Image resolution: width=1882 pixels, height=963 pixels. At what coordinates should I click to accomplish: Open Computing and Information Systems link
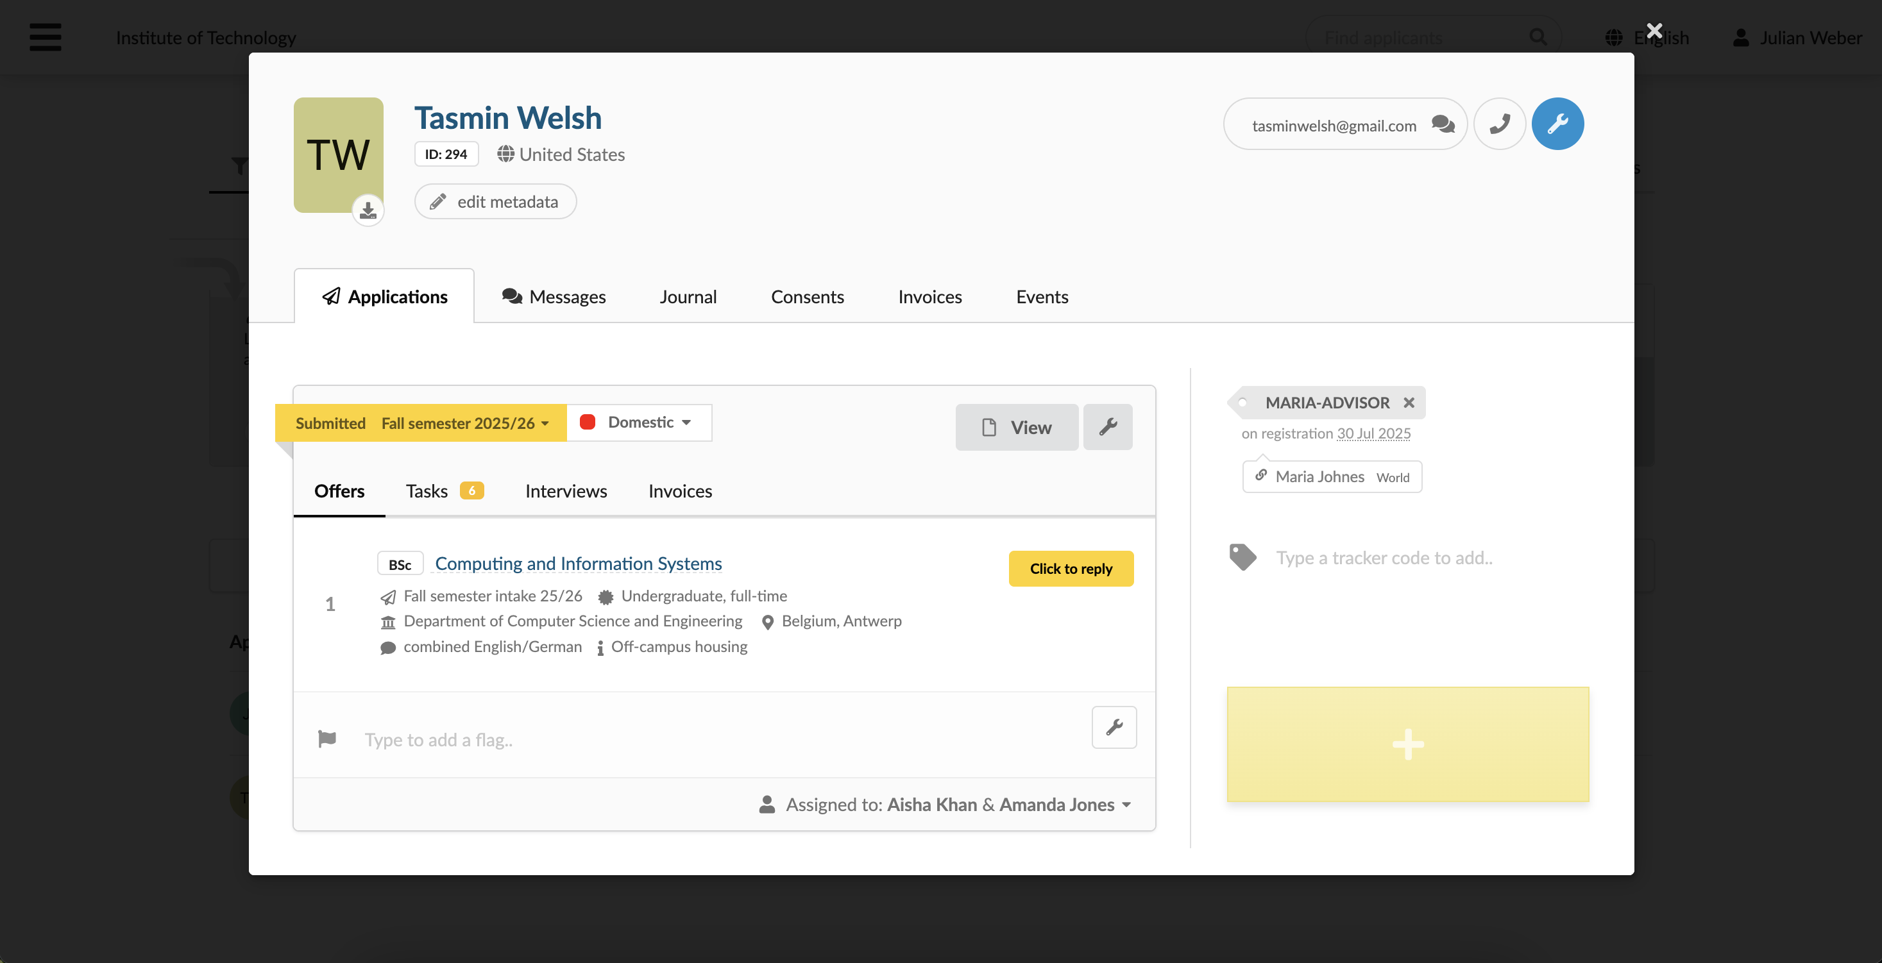click(578, 563)
